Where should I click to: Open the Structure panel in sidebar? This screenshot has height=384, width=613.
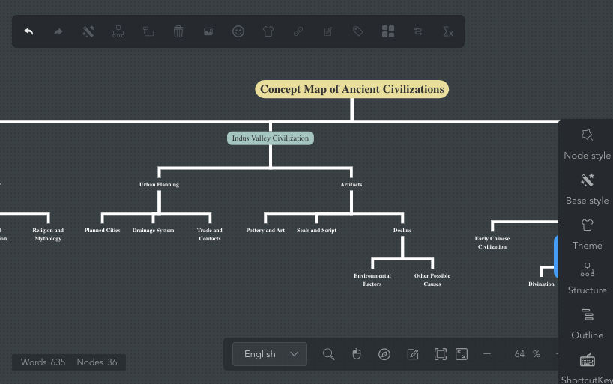point(587,278)
